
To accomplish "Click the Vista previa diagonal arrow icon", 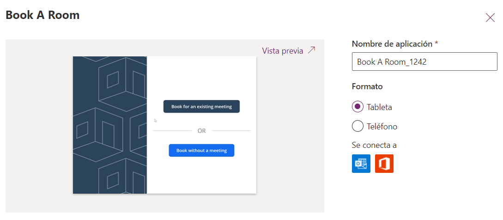I will (312, 50).
